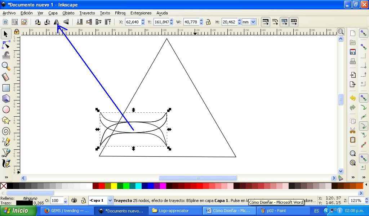Click Cut scissors icon
Viewport: 369px width, 216px height.
352,130
